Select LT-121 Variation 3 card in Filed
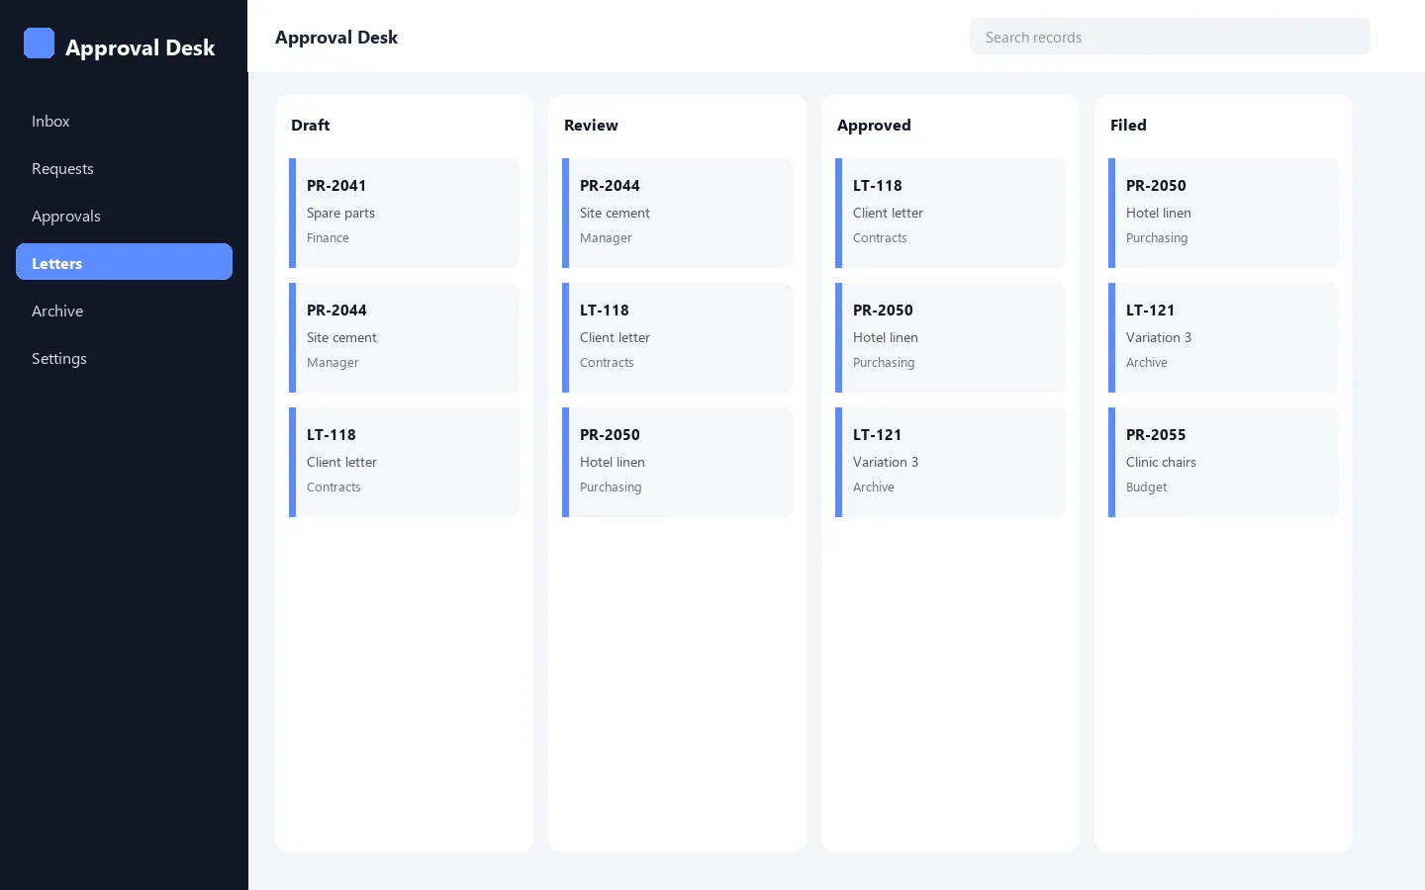This screenshot has height=890, width=1425. click(1223, 337)
